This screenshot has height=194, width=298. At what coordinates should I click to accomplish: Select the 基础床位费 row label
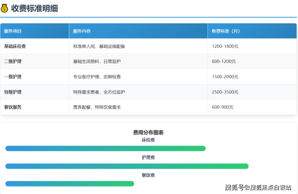coord(15,46)
